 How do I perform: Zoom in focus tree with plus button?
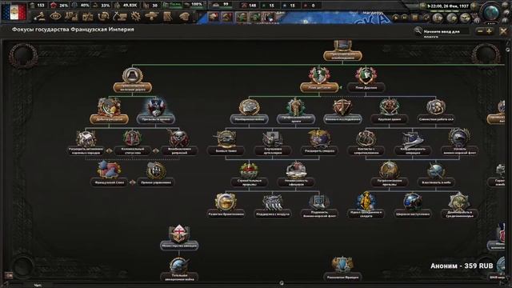489,31
